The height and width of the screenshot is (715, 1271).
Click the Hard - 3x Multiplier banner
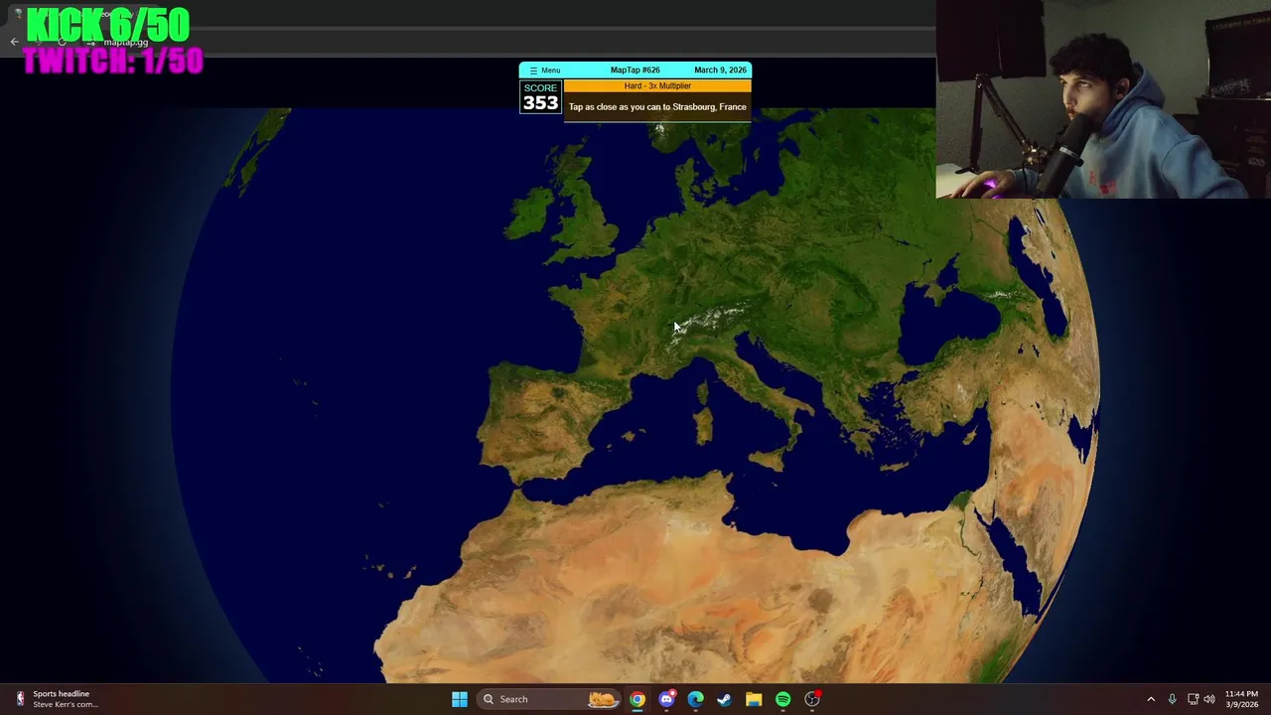click(x=657, y=86)
